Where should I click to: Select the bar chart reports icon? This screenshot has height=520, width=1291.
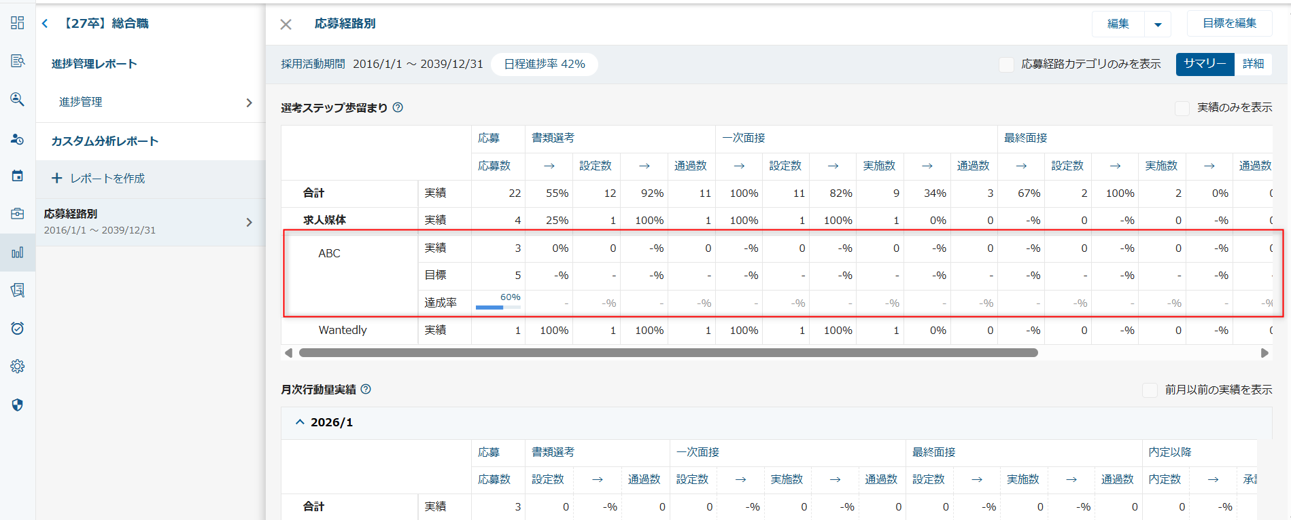18,253
